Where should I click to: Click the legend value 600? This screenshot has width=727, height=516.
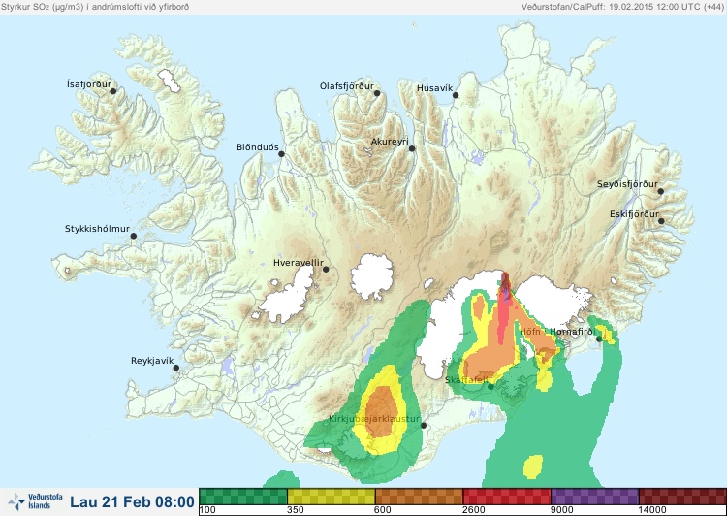coord(383,510)
